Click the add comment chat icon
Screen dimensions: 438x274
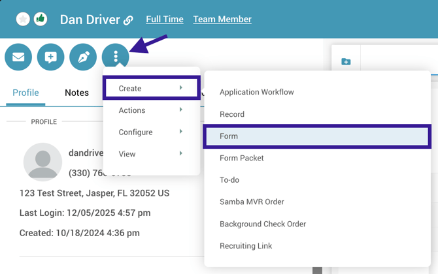tap(50, 57)
